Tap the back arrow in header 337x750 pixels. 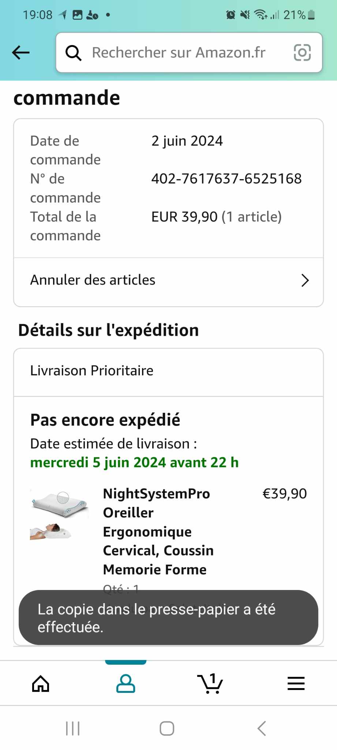click(x=21, y=53)
